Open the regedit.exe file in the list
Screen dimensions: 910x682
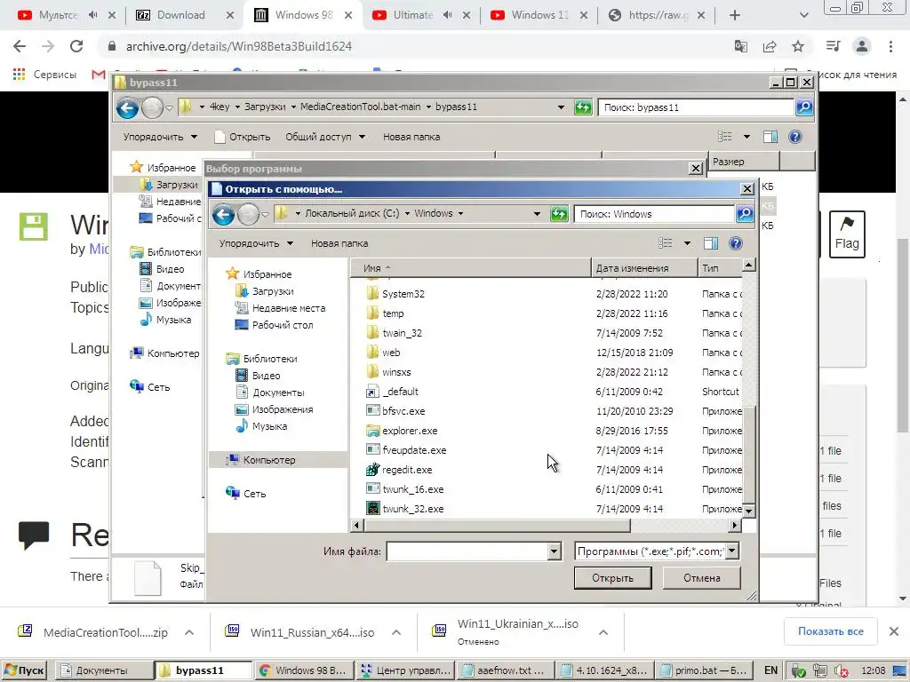pyautogui.click(x=407, y=470)
